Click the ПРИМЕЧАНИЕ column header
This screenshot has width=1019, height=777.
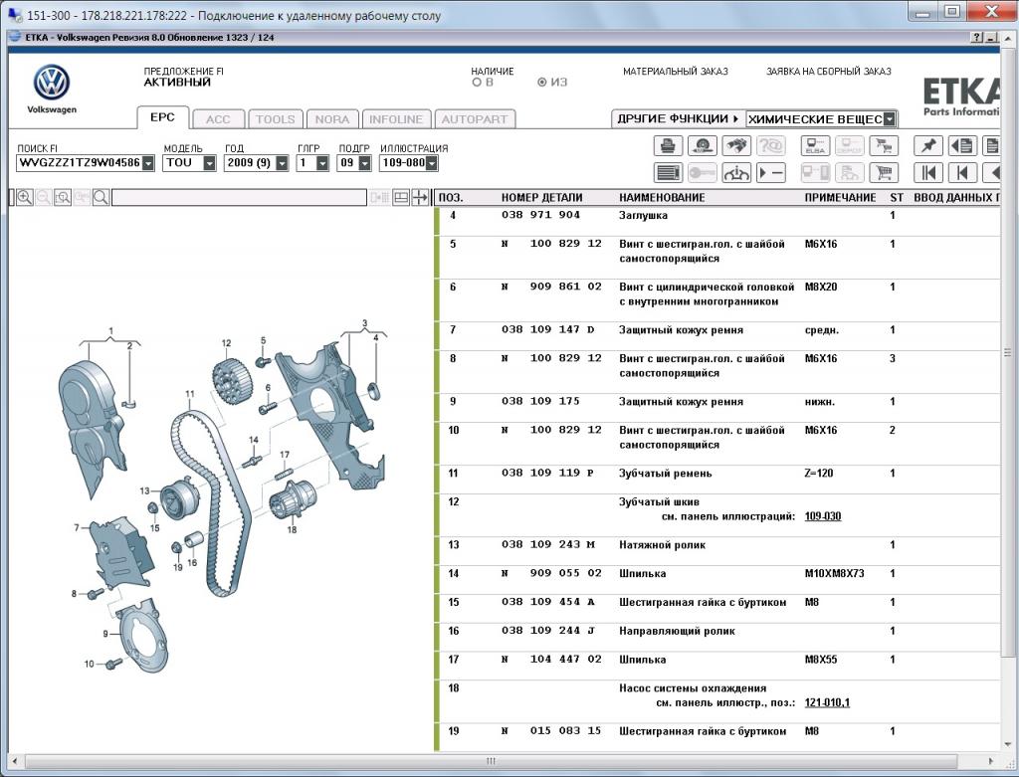[x=840, y=198]
